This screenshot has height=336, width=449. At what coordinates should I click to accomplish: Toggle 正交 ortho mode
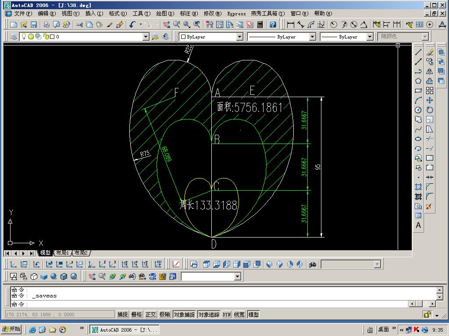click(x=151, y=315)
